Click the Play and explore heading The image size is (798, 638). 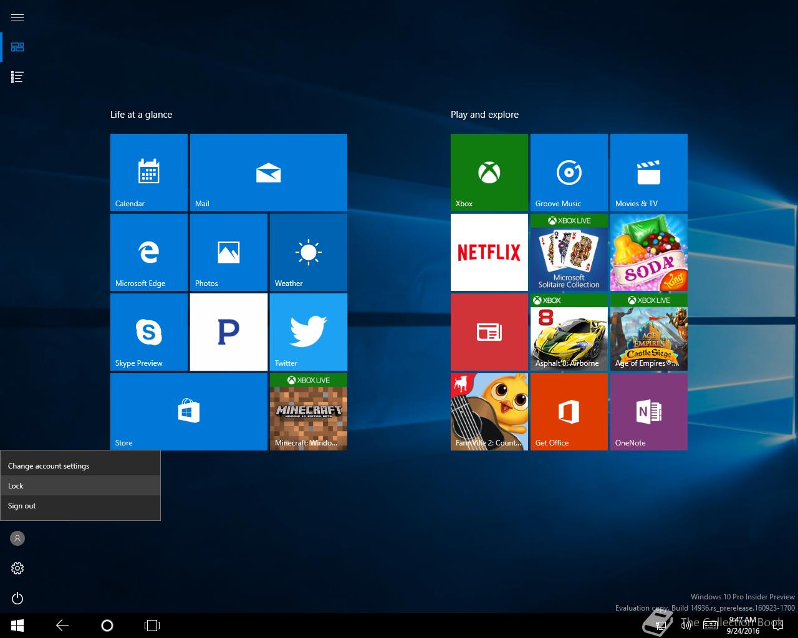click(484, 115)
